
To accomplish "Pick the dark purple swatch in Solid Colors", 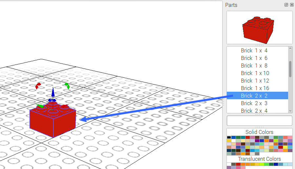I will pyautogui.click(x=257, y=141).
